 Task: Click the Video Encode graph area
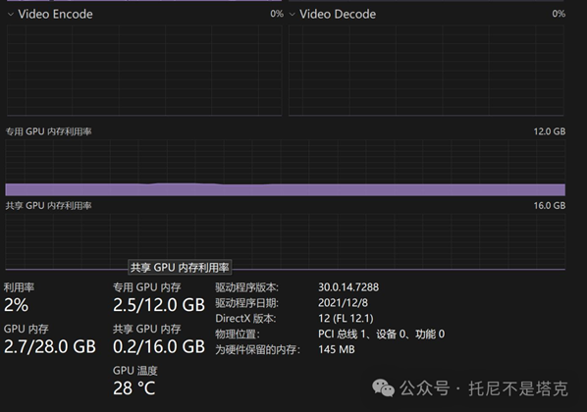144,71
